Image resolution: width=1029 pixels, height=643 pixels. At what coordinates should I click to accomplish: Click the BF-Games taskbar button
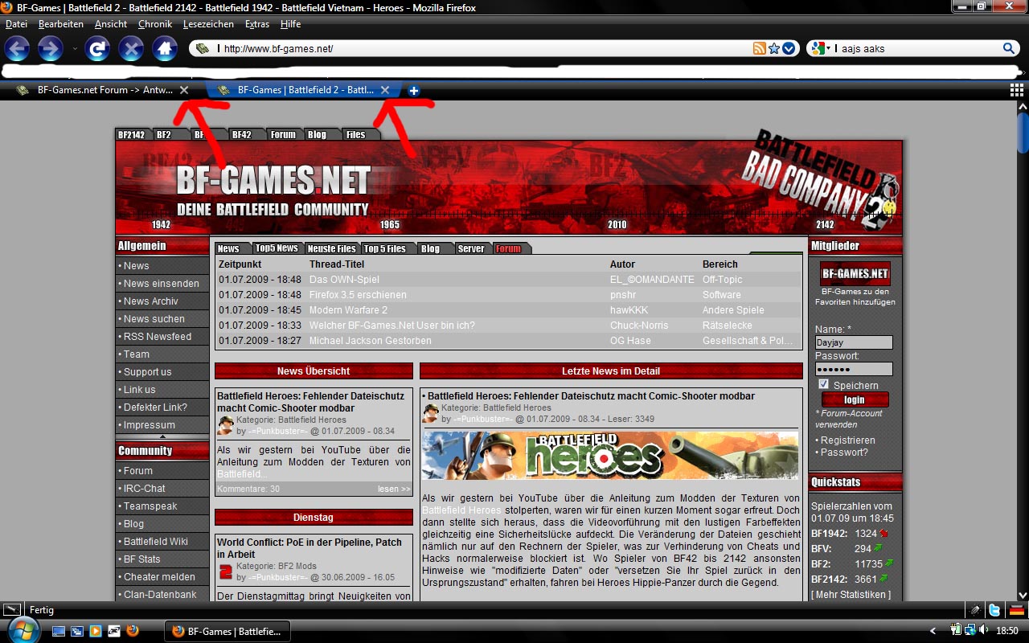coord(228,631)
